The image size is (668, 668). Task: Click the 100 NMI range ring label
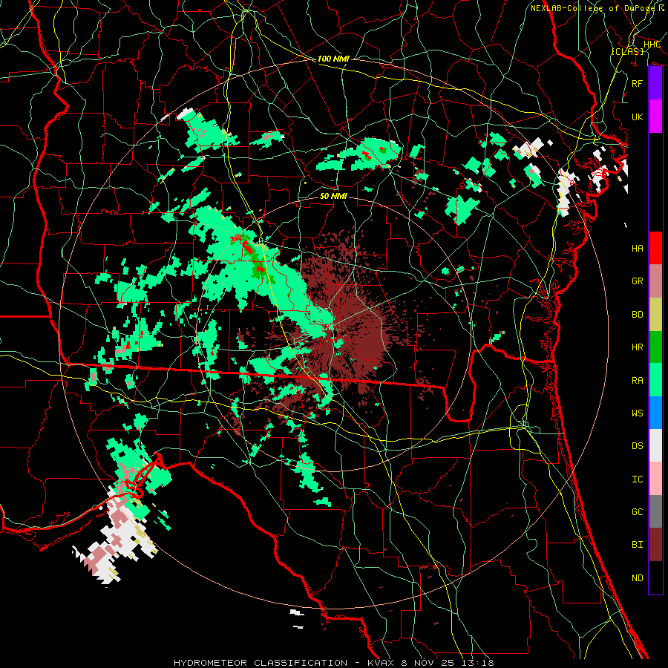point(333,59)
